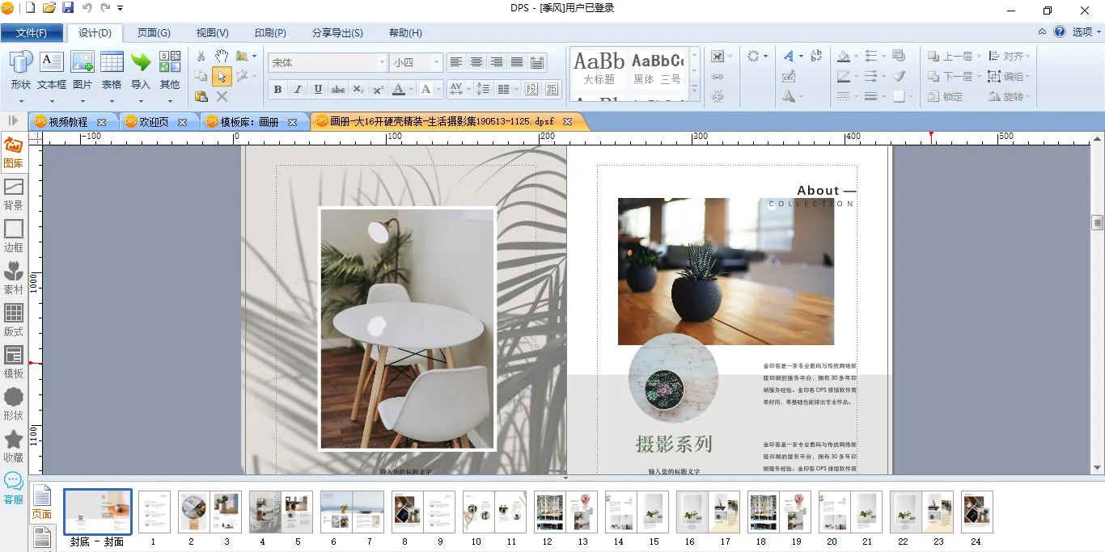Select the hand pan tool
Image resolution: width=1105 pixels, height=552 pixels.
[221, 56]
